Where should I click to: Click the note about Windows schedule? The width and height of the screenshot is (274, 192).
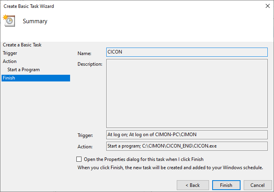pos(170,168)
